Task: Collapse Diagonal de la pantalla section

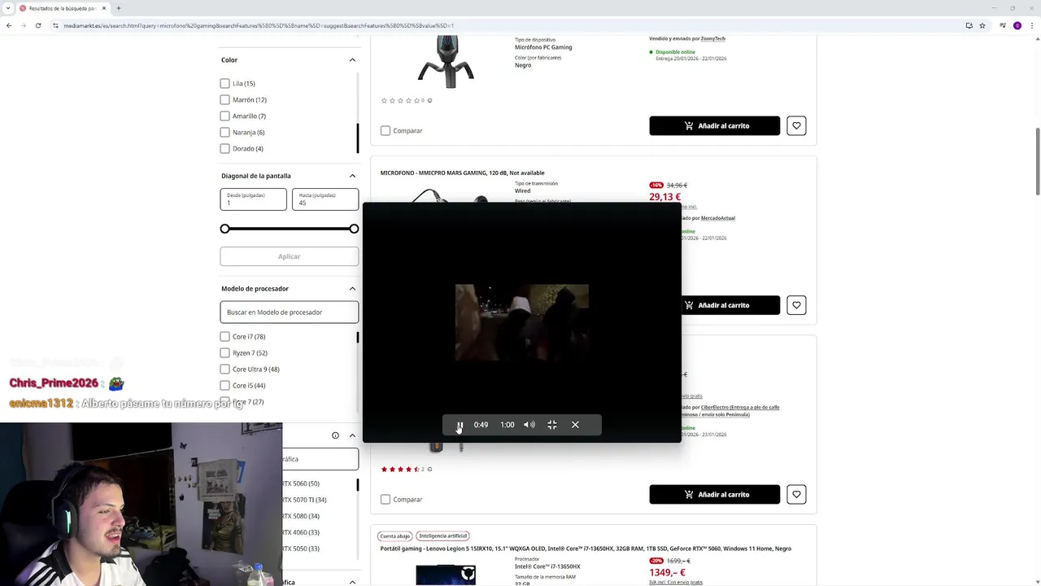Action: 352,176
